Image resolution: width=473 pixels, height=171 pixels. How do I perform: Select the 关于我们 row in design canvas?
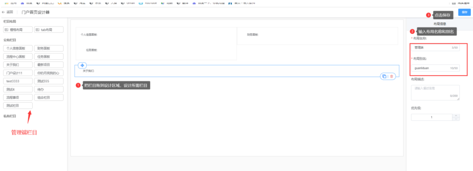237,71
